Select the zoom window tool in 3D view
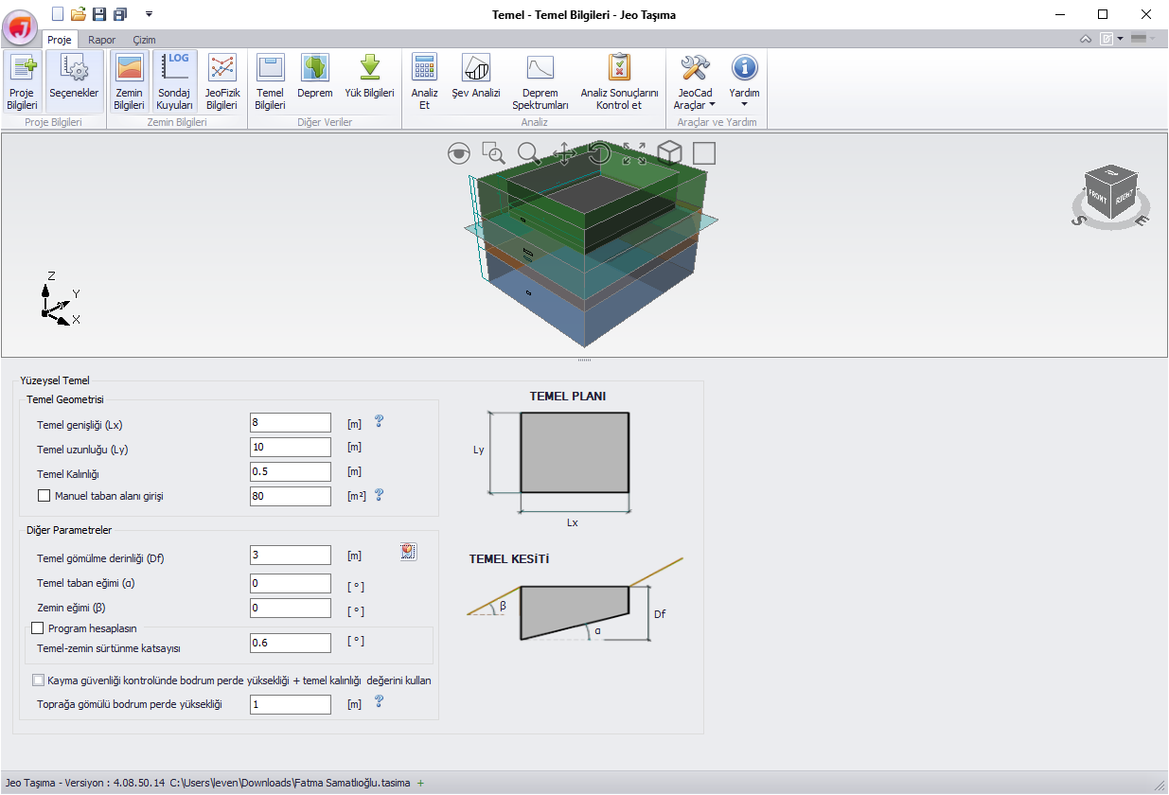This screenshot has height=795, width=1169. tap(493, 153)
